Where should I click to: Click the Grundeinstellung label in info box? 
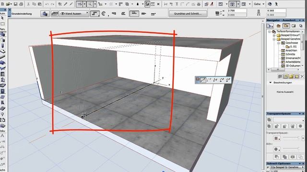coord(22,14)
